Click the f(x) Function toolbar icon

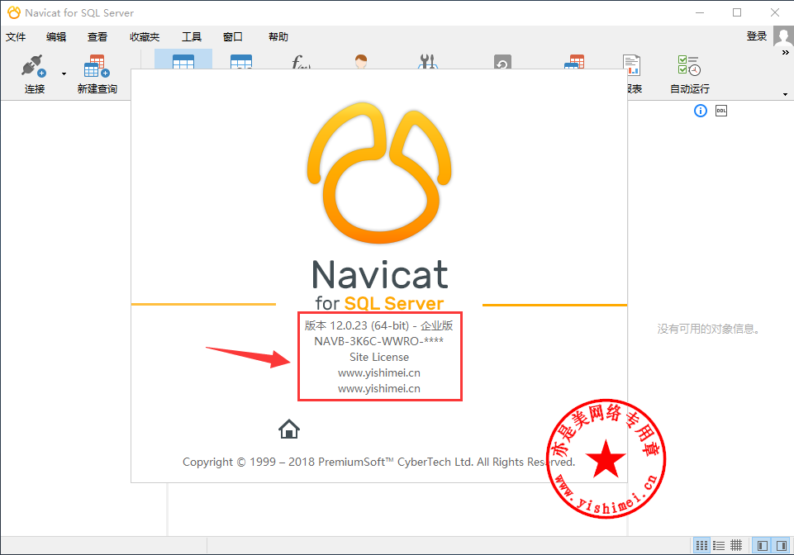pos(301,62)
